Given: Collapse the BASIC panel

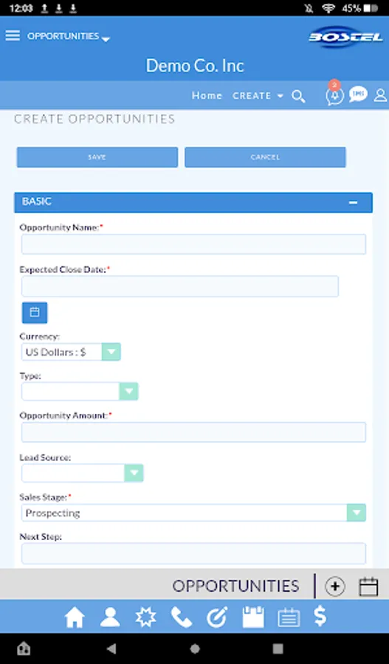Looking at the screenshot, I should pos(353,203).
